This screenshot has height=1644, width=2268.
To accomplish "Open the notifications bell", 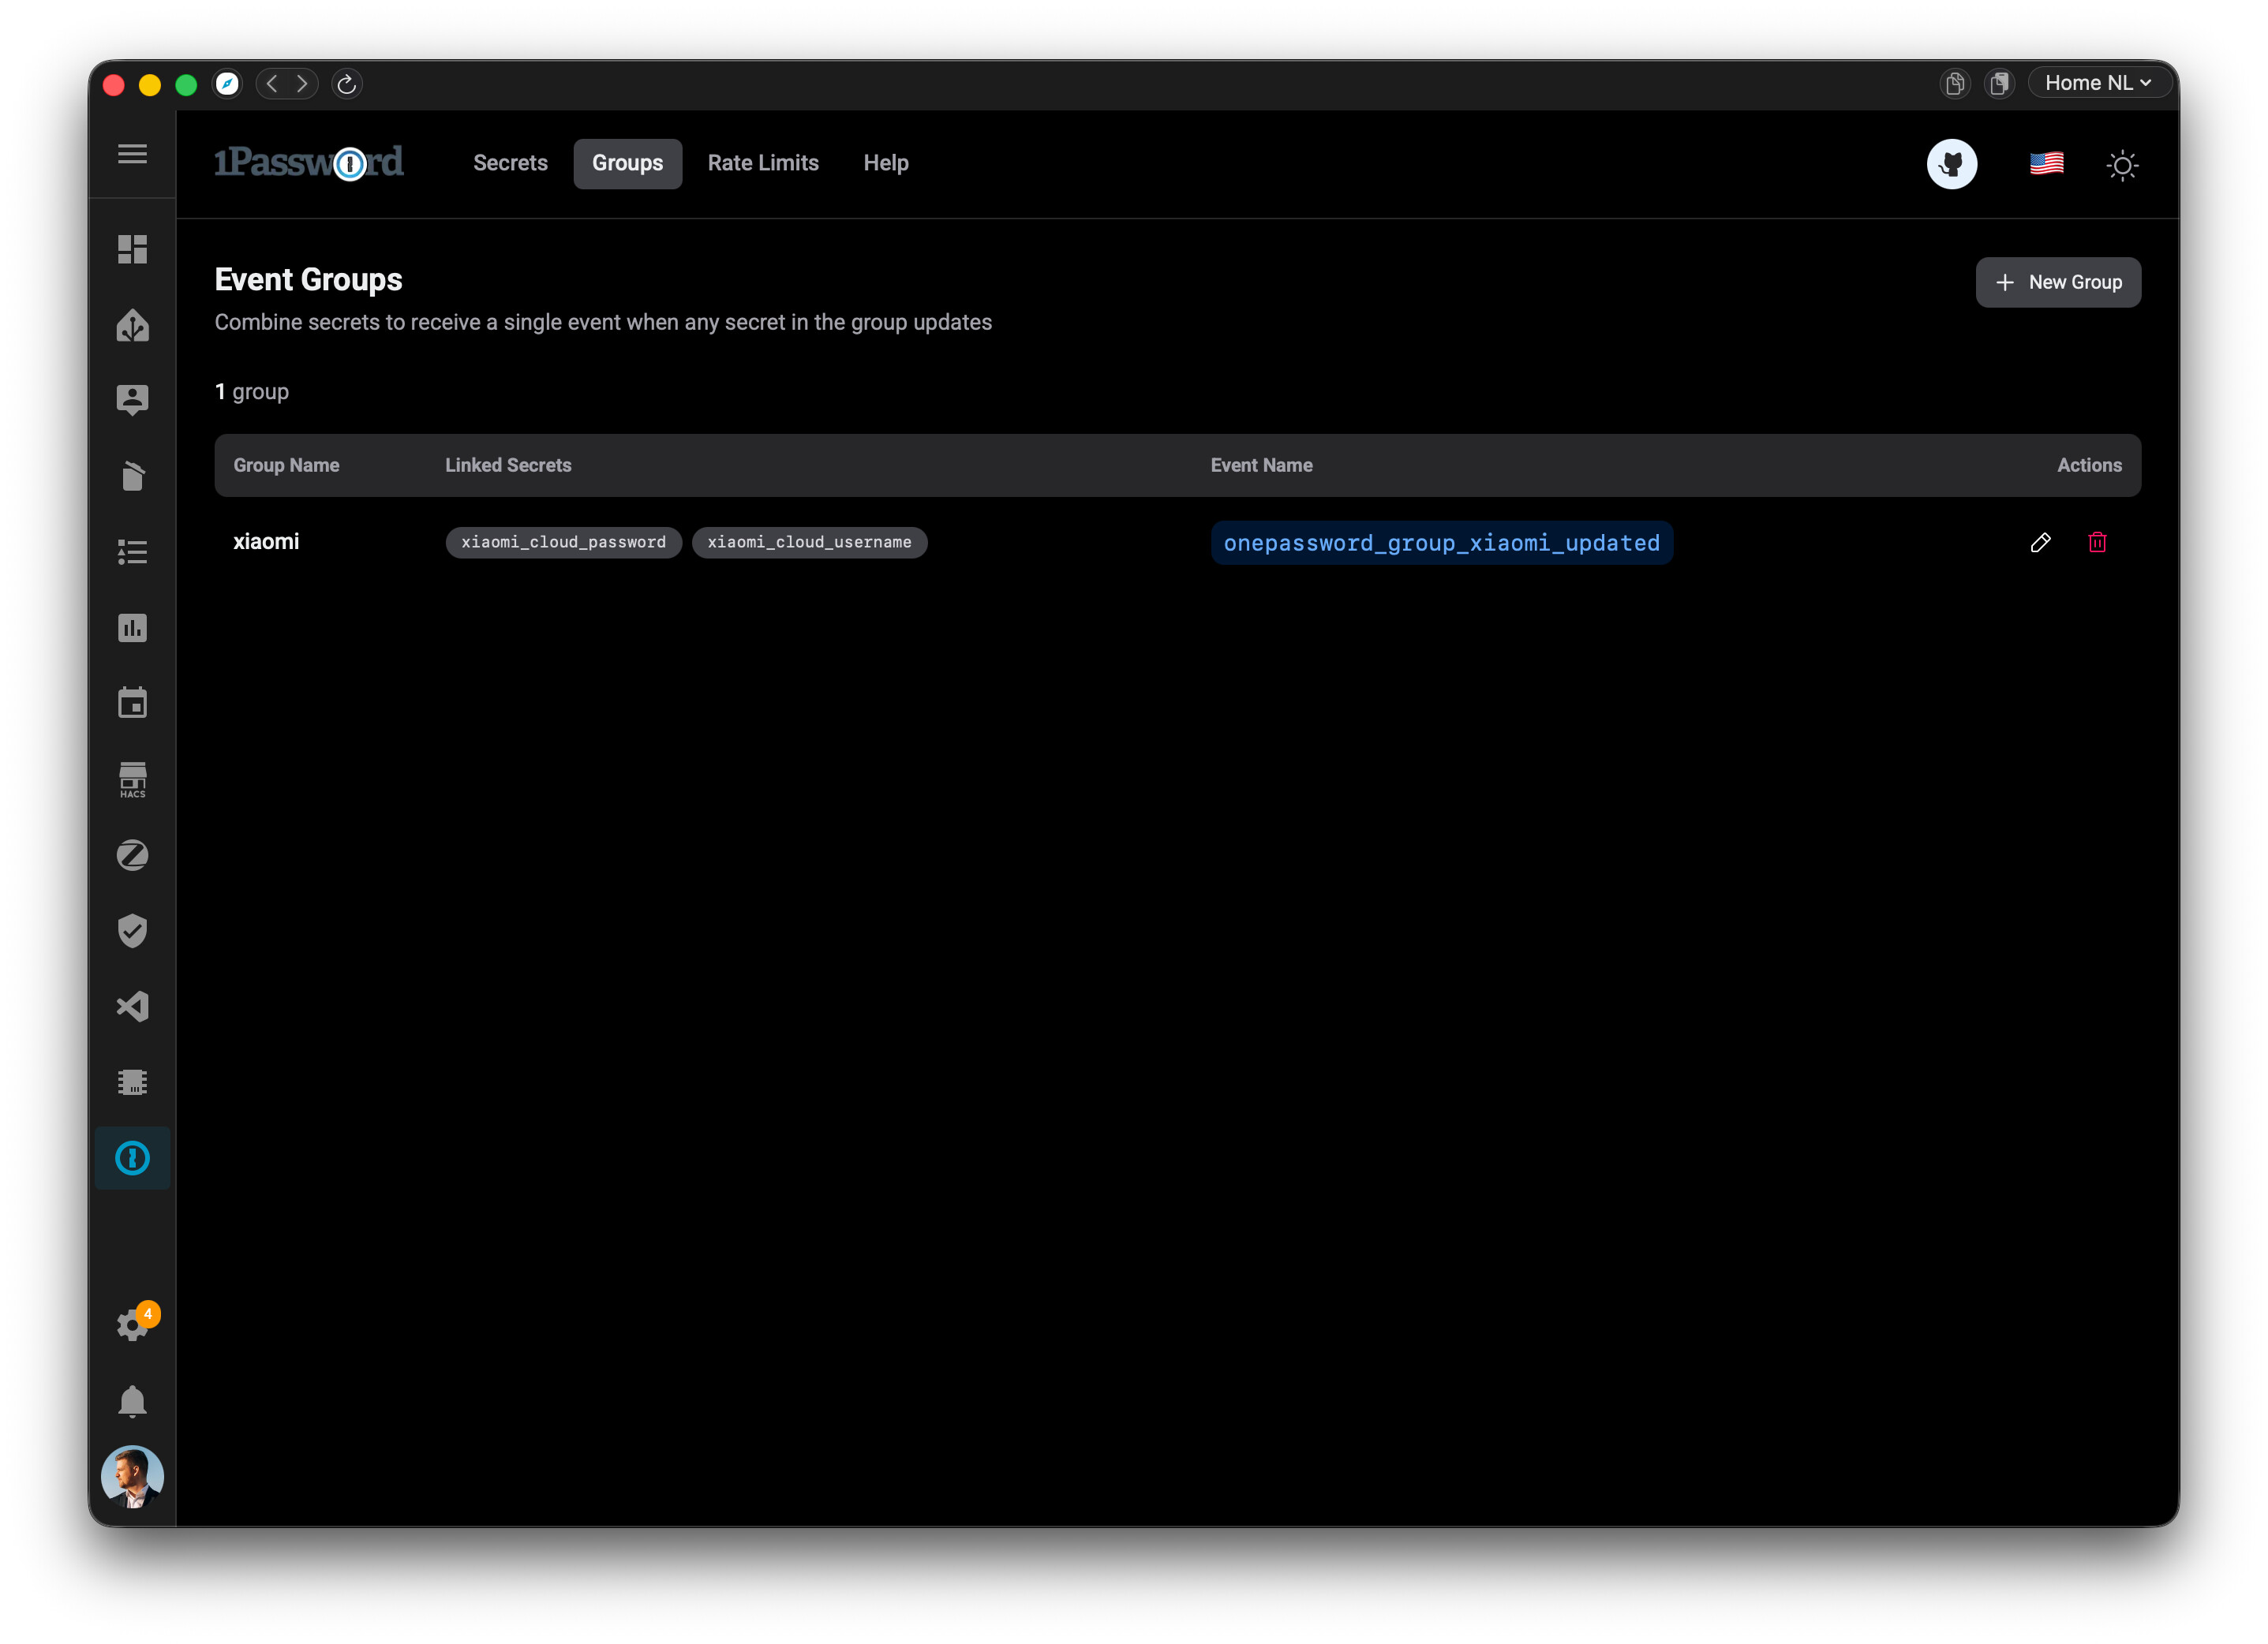I will [x=132, y=1401].
